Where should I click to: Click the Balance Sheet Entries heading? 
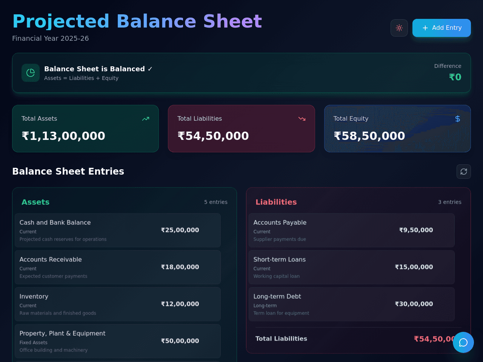(68, 172)
